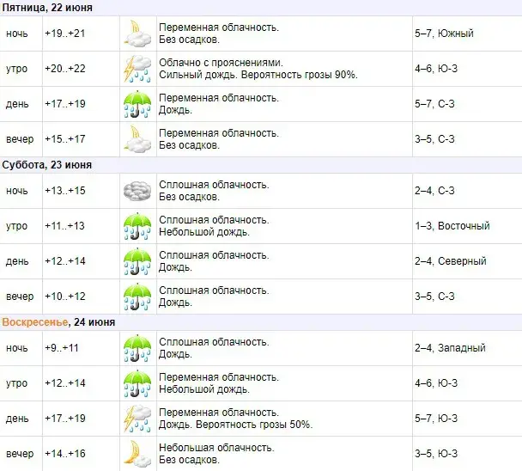Click the thunderstorm icon for Friday morning
The image size is (522, 471).
click(137, 69)
